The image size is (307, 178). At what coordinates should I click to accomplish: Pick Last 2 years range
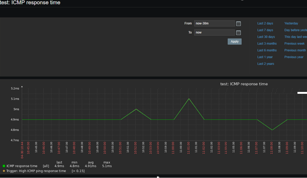click(266, 64)
